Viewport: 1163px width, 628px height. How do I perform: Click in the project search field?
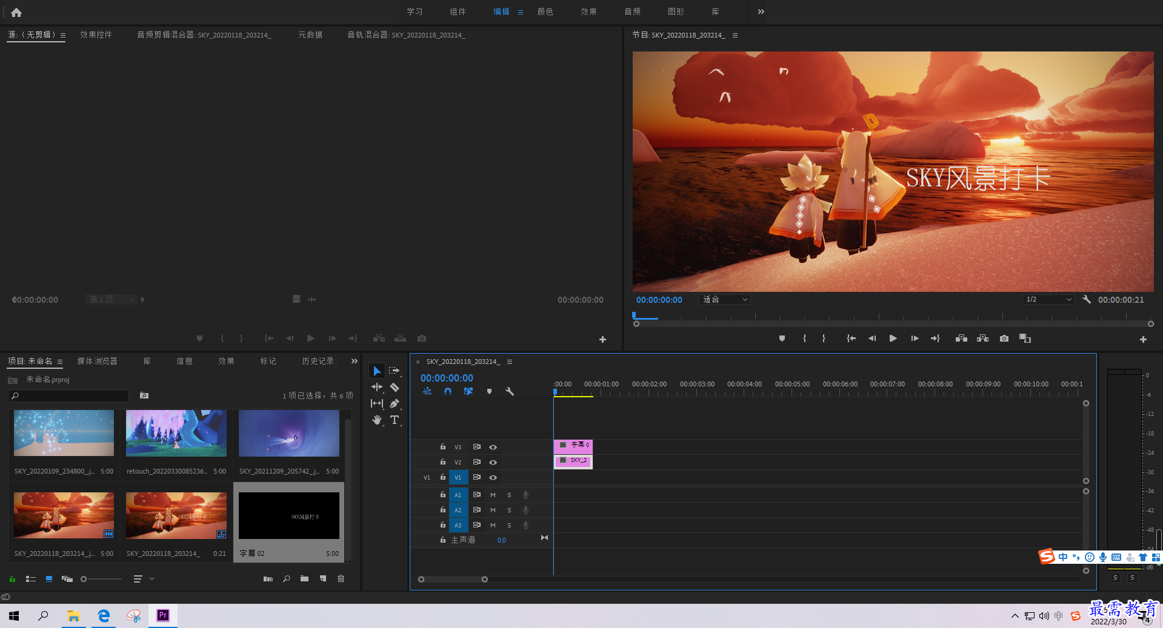(x=68, y=395)
